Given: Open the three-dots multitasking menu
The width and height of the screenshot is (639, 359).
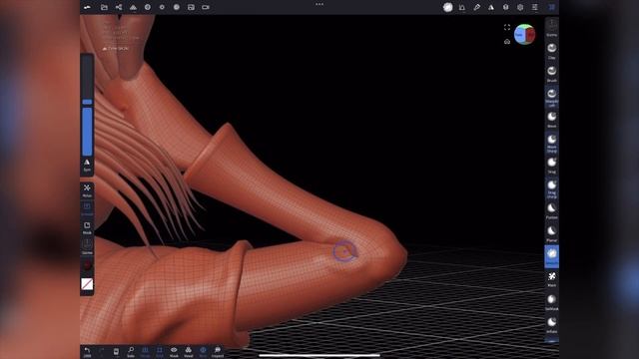Looking at the screenshot, I should [x=319, y=4].
